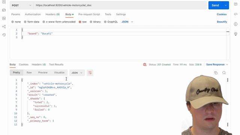The height and width of the screenshot is (135, 240).
Task: Expand the Save Response dropdown
Action: (227, 64)
